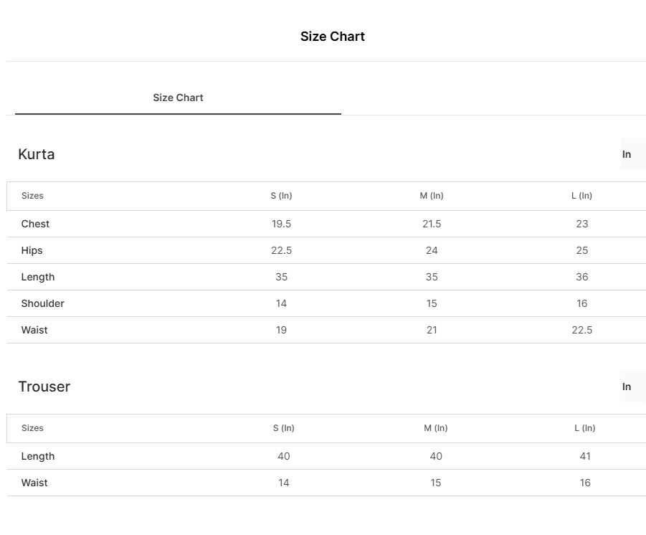Click the value 41 for Trouser Length size L
The width and height of the screenshot is (646, 535).
(585, 456)
